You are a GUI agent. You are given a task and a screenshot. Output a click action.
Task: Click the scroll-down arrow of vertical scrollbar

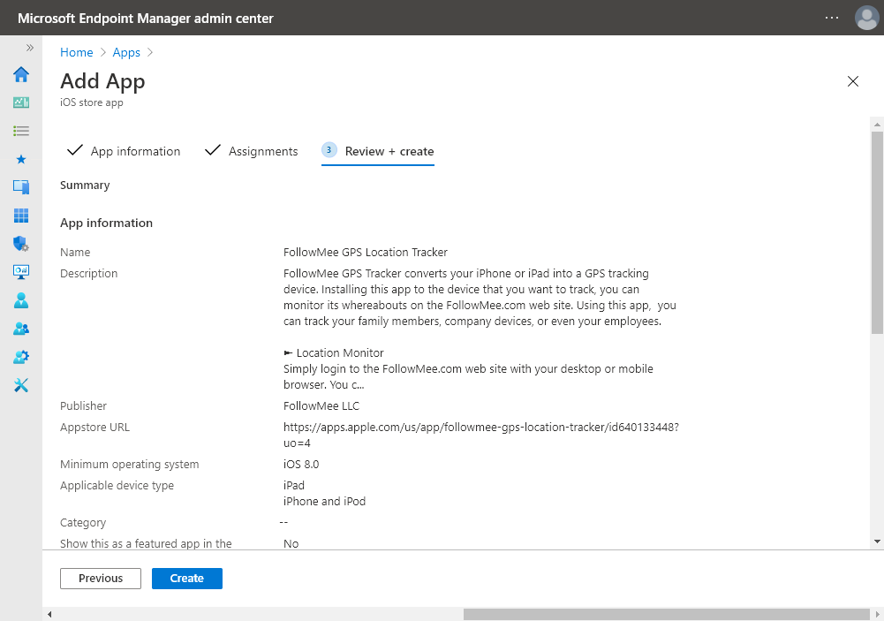point(877,541)
